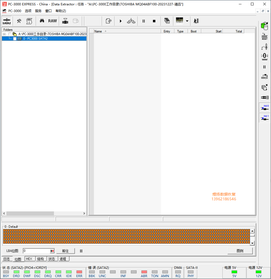This screenshot has height=279, width=271.
Task: Click pause icon next to 前往
Action: coord(81,251)
